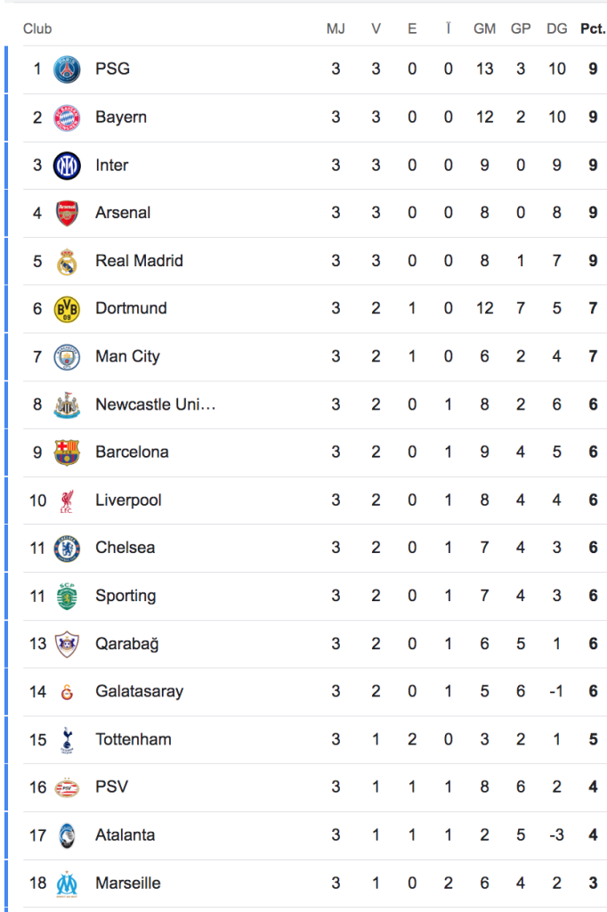This screenshot has height=912, width=607.
Task: Click the Liverpool club logo
Action: pyautogui.click(x=67, y=501)
